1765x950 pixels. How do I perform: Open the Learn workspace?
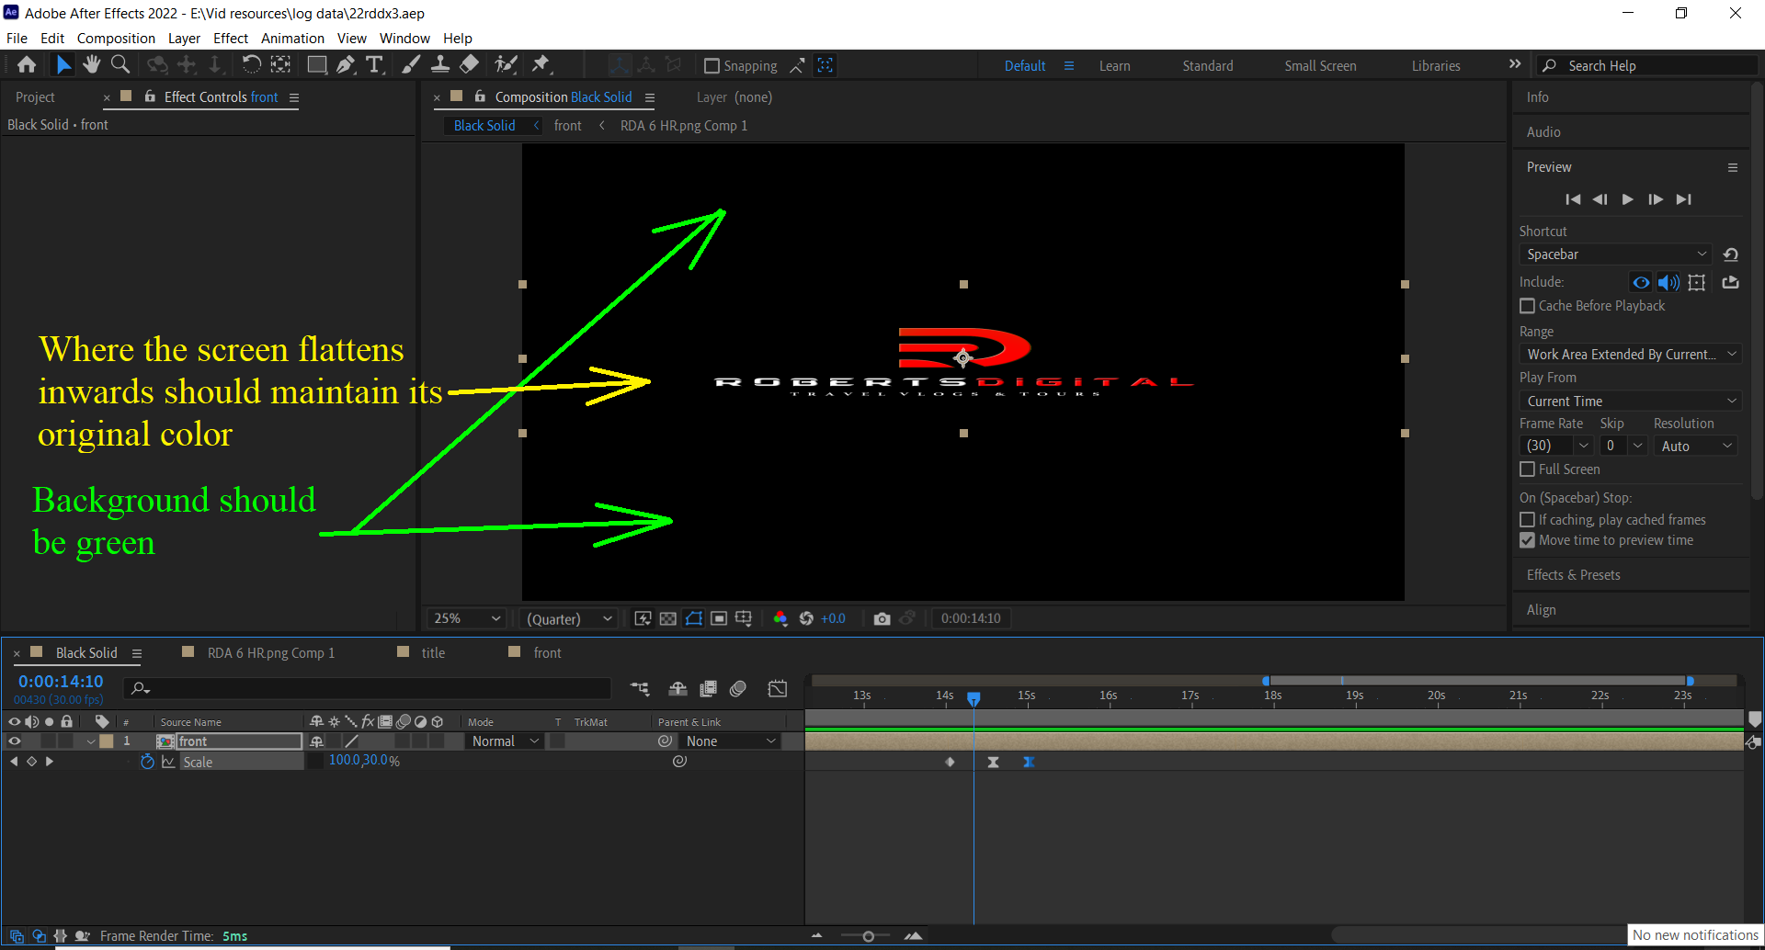pos(1114,65)
